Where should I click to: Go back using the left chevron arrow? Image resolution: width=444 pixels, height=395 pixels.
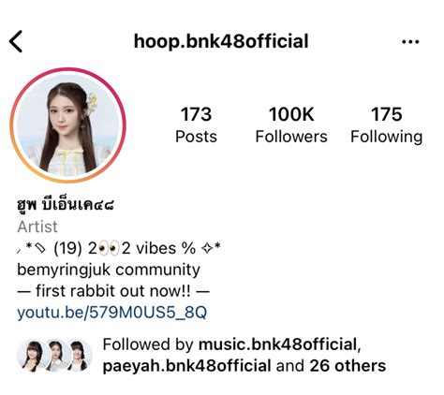[16, 41]
